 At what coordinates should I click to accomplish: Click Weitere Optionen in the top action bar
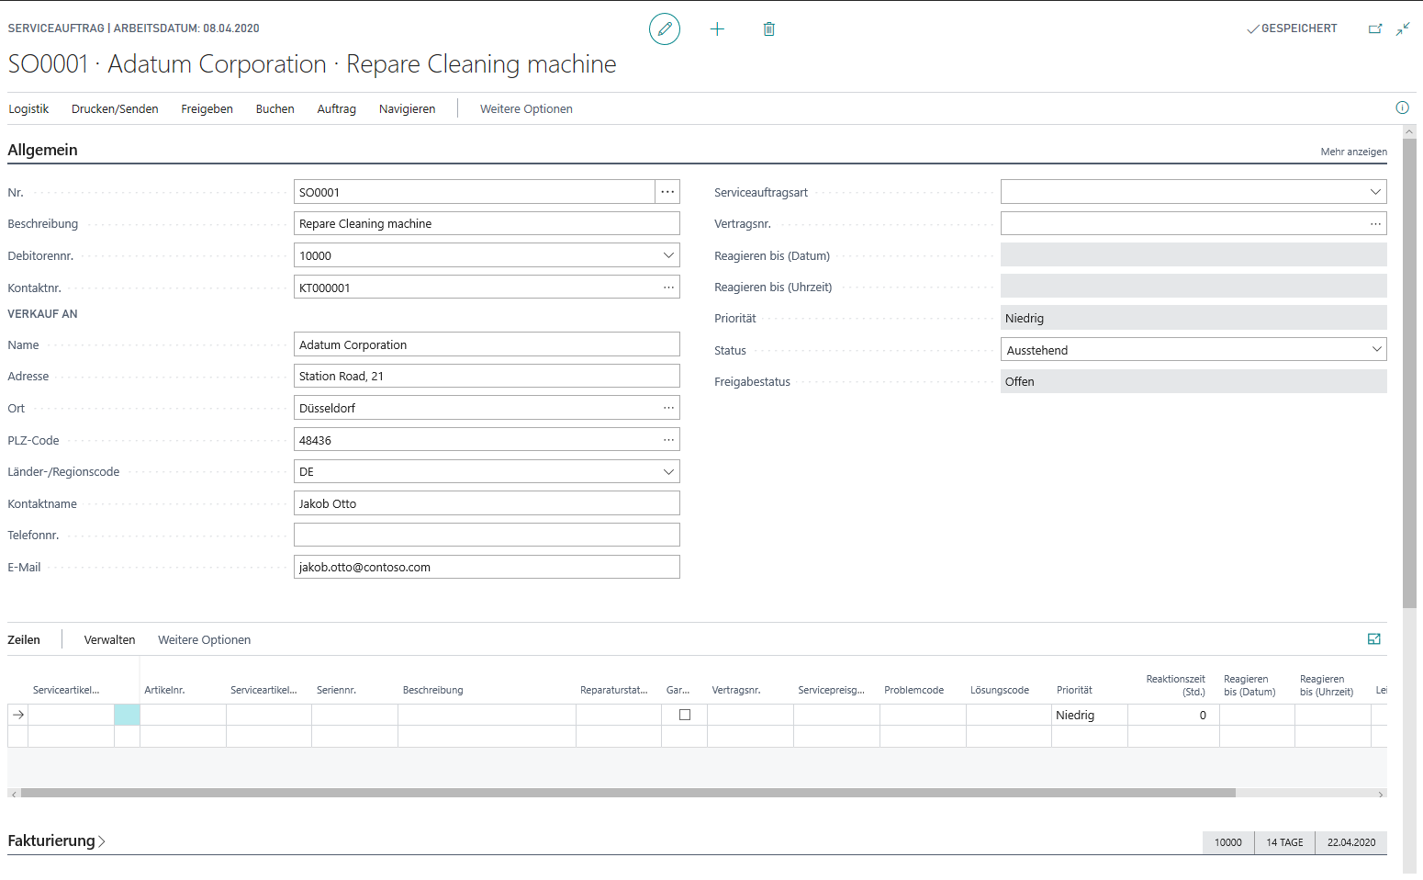pyautogui.click(x=526, y=108)
